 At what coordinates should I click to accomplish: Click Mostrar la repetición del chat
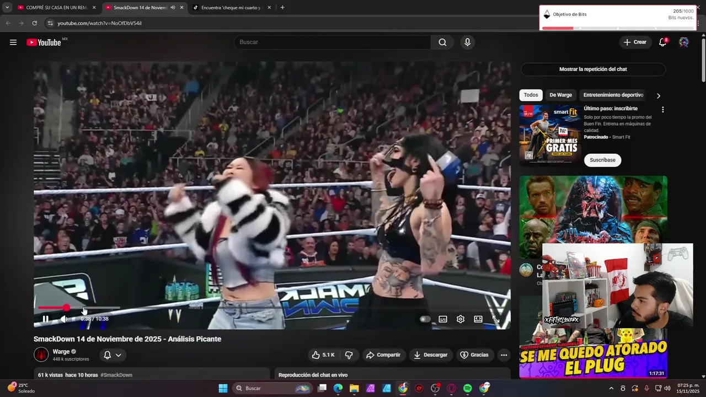[593, 69]
